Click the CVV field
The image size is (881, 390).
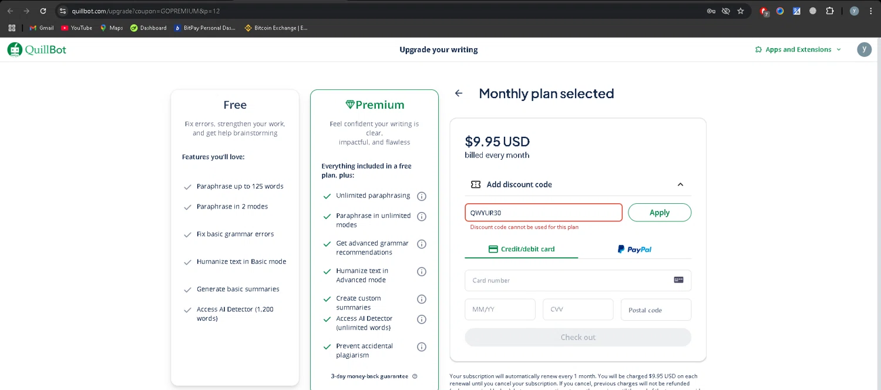pyautogui.click(x=578, y=310)
